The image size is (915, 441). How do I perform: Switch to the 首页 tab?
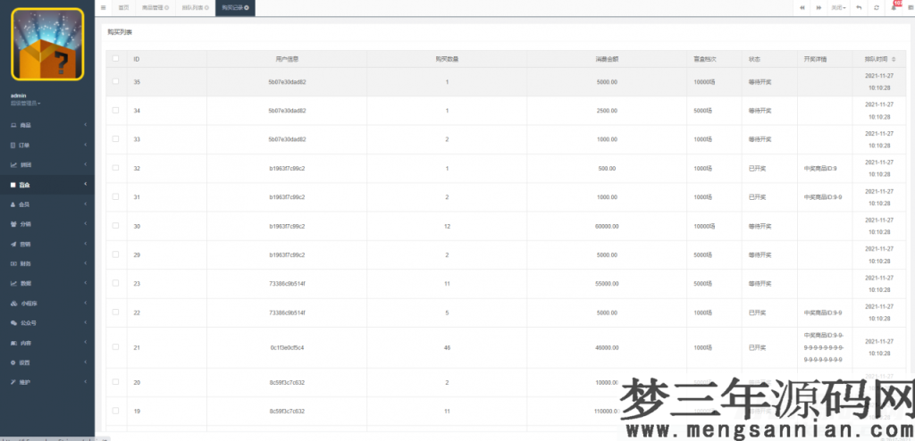point(123,7)
